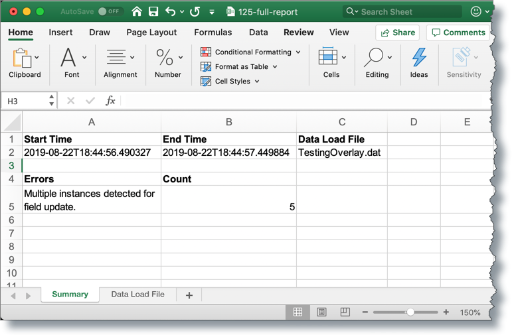Click the Redo arrow icon

[195, 12]
